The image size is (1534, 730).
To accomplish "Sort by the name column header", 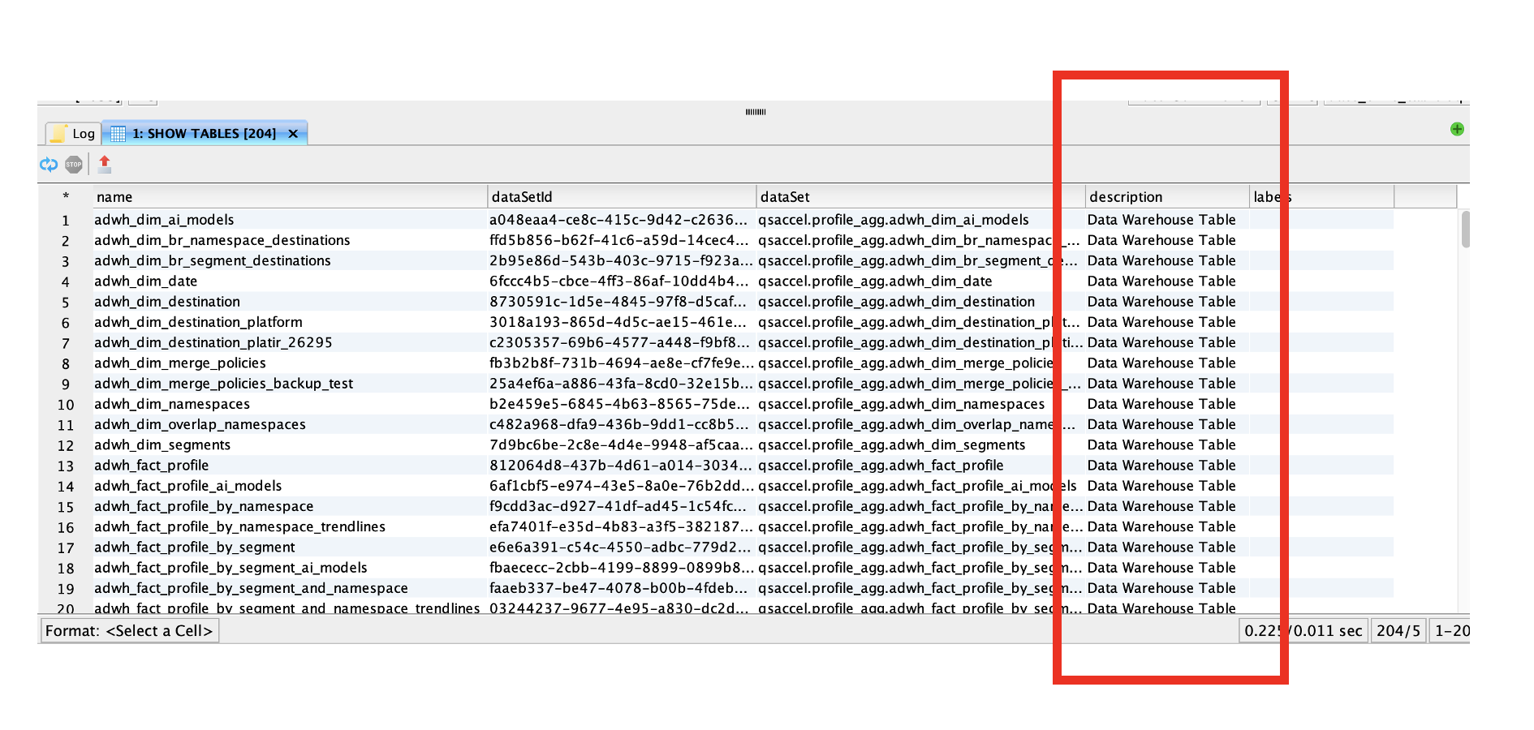I will [288, 197].
